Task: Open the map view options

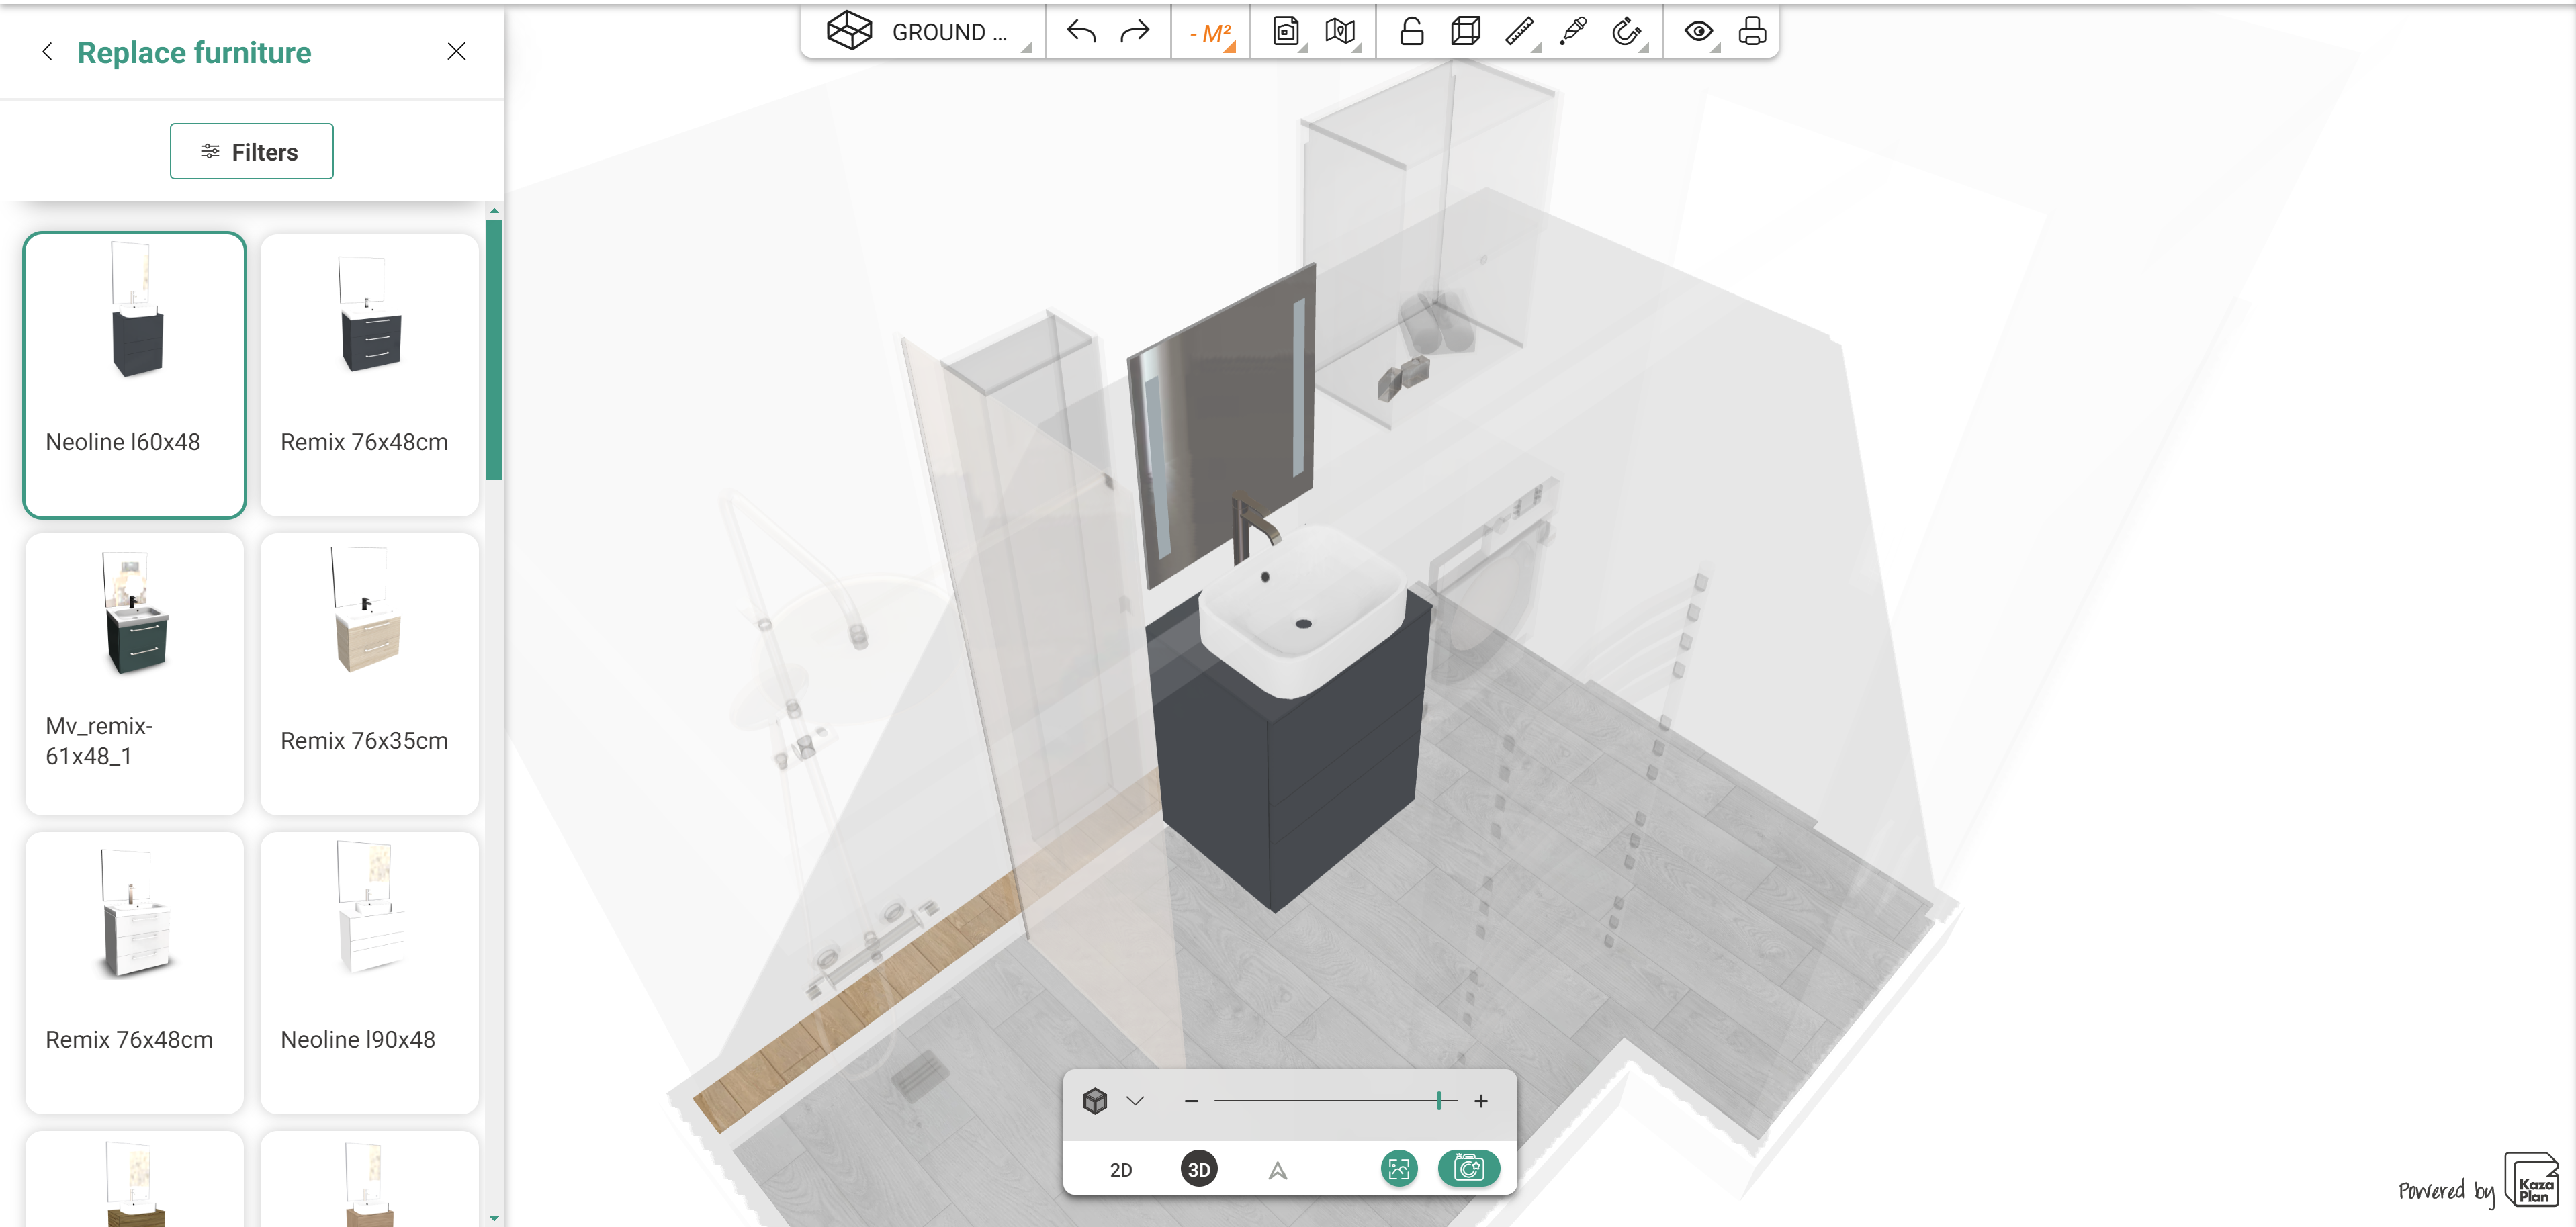Action: (x=1341, y=32)
